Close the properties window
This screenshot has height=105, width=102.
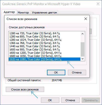98,4
